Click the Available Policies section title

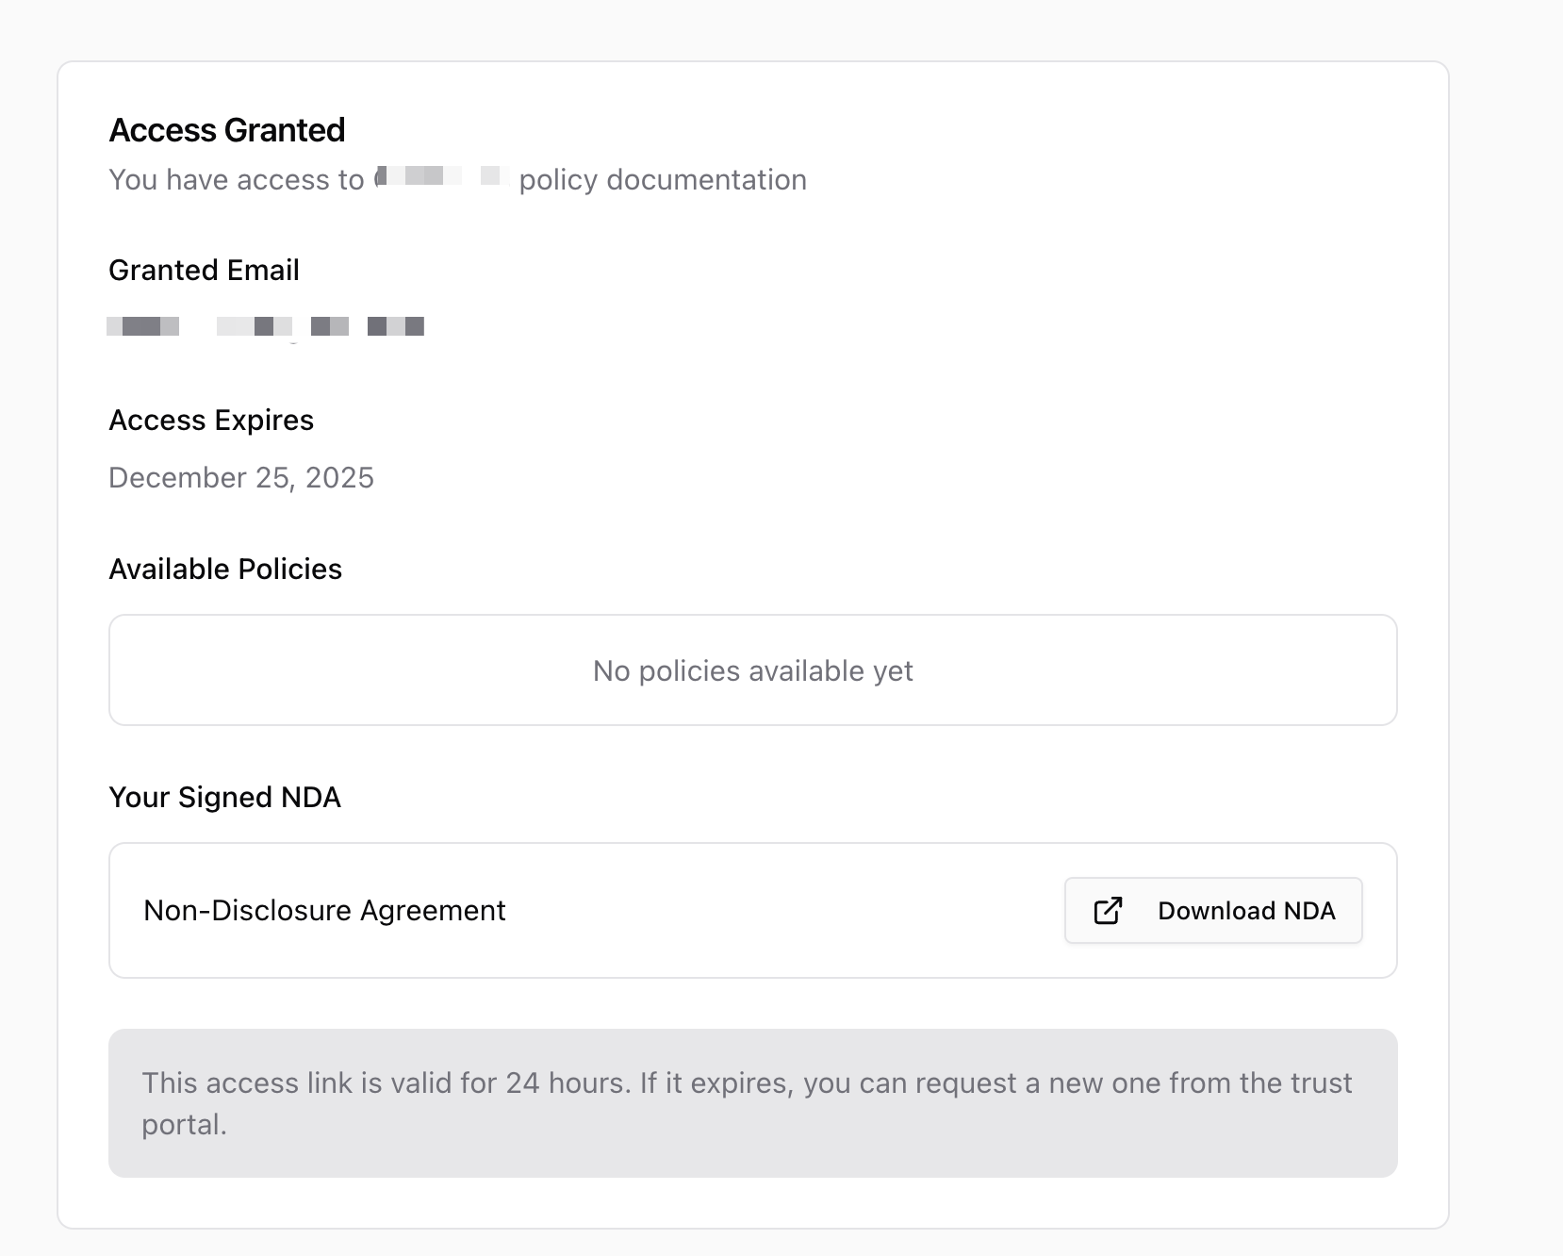click(x=225, y=569)
